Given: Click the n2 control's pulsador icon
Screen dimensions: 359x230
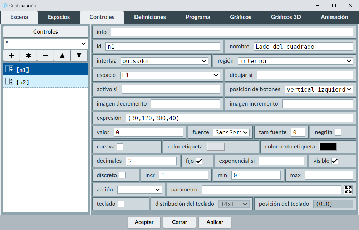Looking at the screenshot, I should point(9,82).
